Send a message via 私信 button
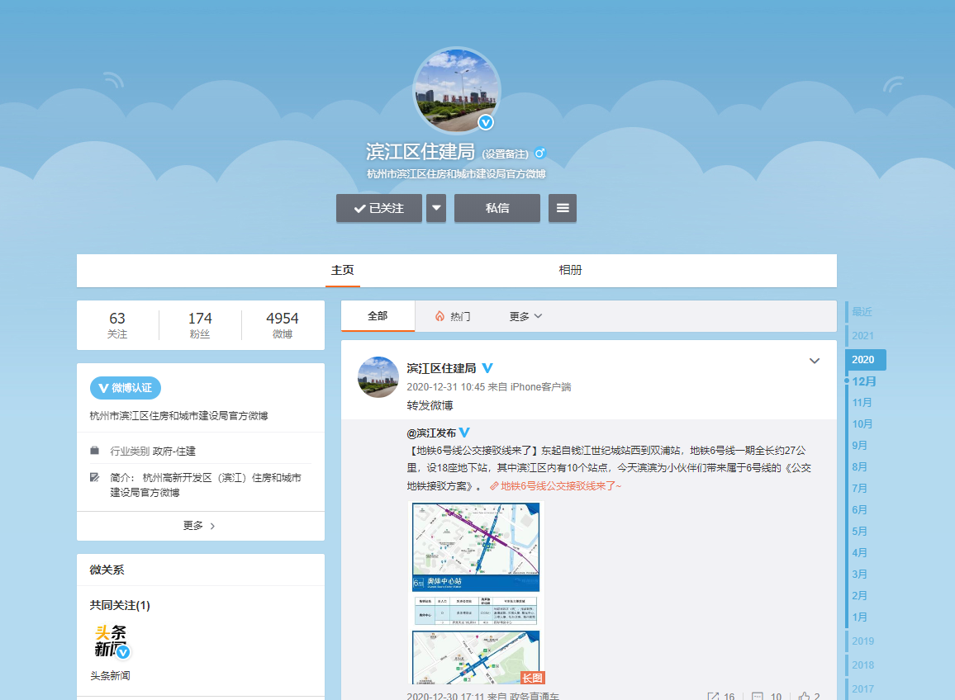This screenshot has height=700, width=955. (497, 208)
